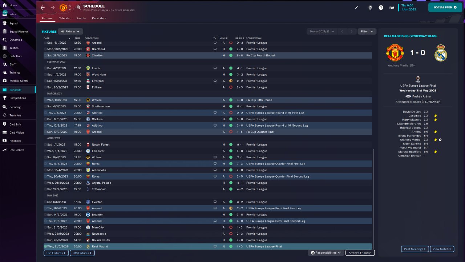
Task: Open Past Meetings in the match panel
Action: click(x=415, y=249)
